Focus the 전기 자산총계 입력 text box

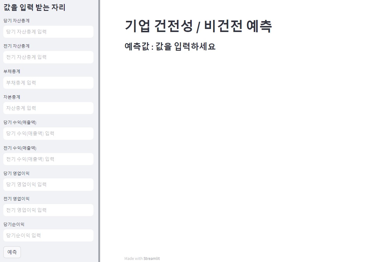[48, 57]
